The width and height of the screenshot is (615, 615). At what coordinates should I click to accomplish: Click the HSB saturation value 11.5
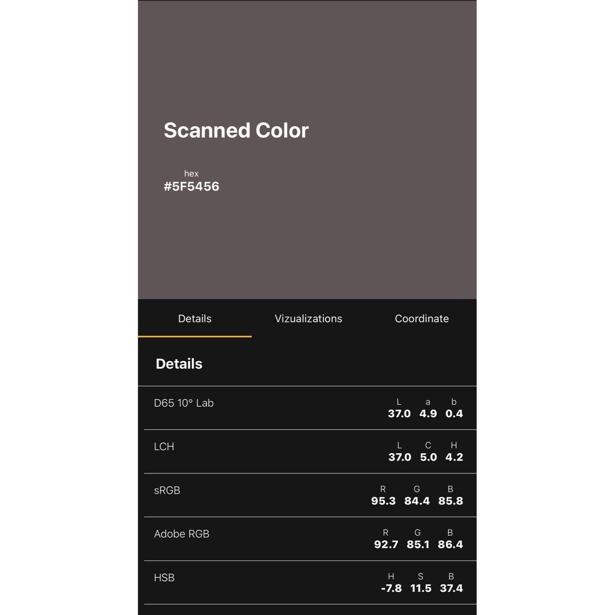[421, 588]
